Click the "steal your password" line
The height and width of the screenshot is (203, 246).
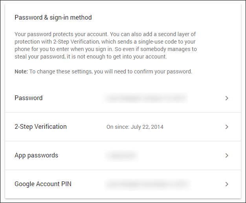pos(91,57)
